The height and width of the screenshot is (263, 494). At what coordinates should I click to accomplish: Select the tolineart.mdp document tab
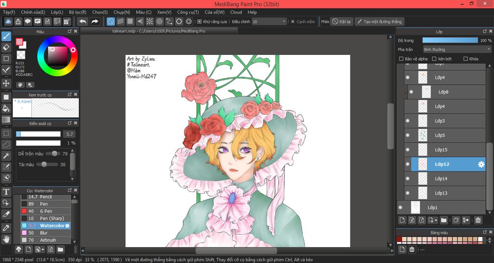tap(159, 31)
